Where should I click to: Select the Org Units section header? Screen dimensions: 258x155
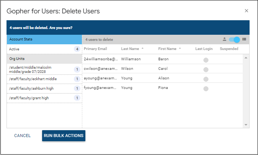coord(44,59)
